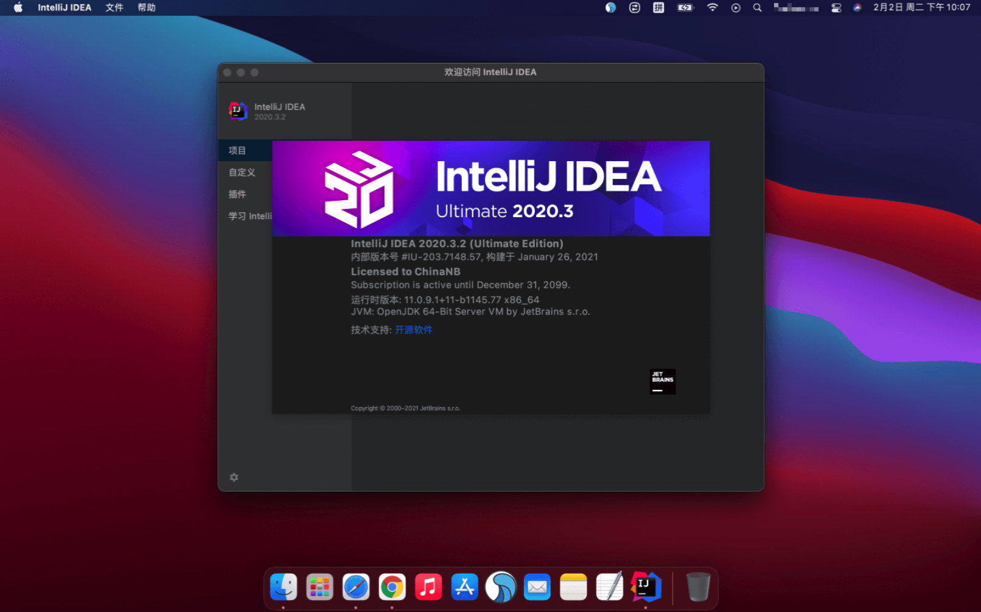
Task: Launch Safari from the dock
Action: click(356, 587)
